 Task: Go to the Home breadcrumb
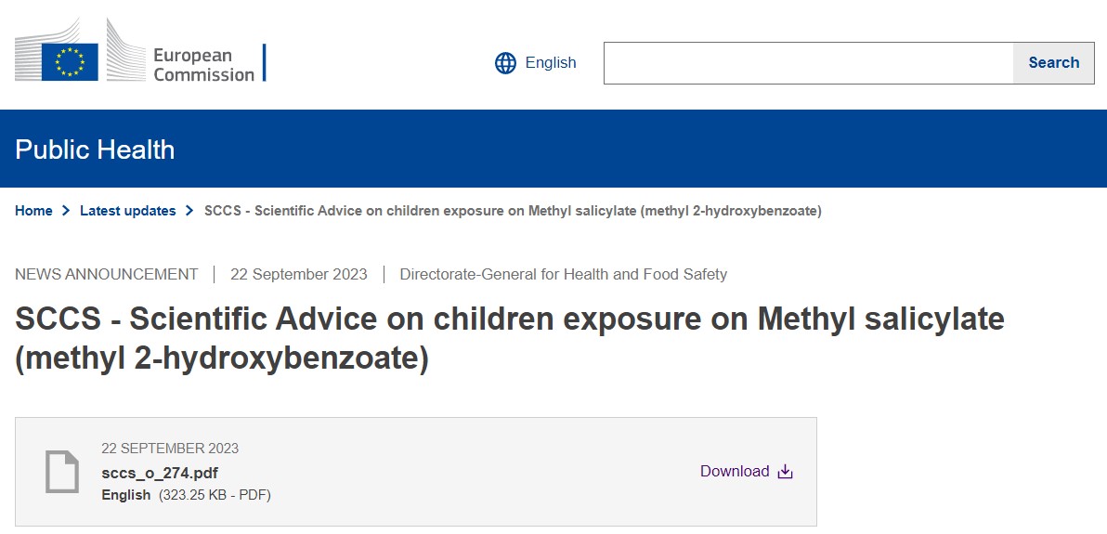(x=33, y=211)
